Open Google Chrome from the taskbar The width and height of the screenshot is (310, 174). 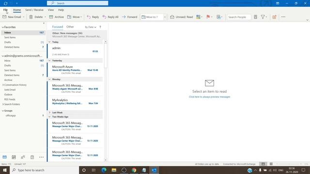point(134,170)
